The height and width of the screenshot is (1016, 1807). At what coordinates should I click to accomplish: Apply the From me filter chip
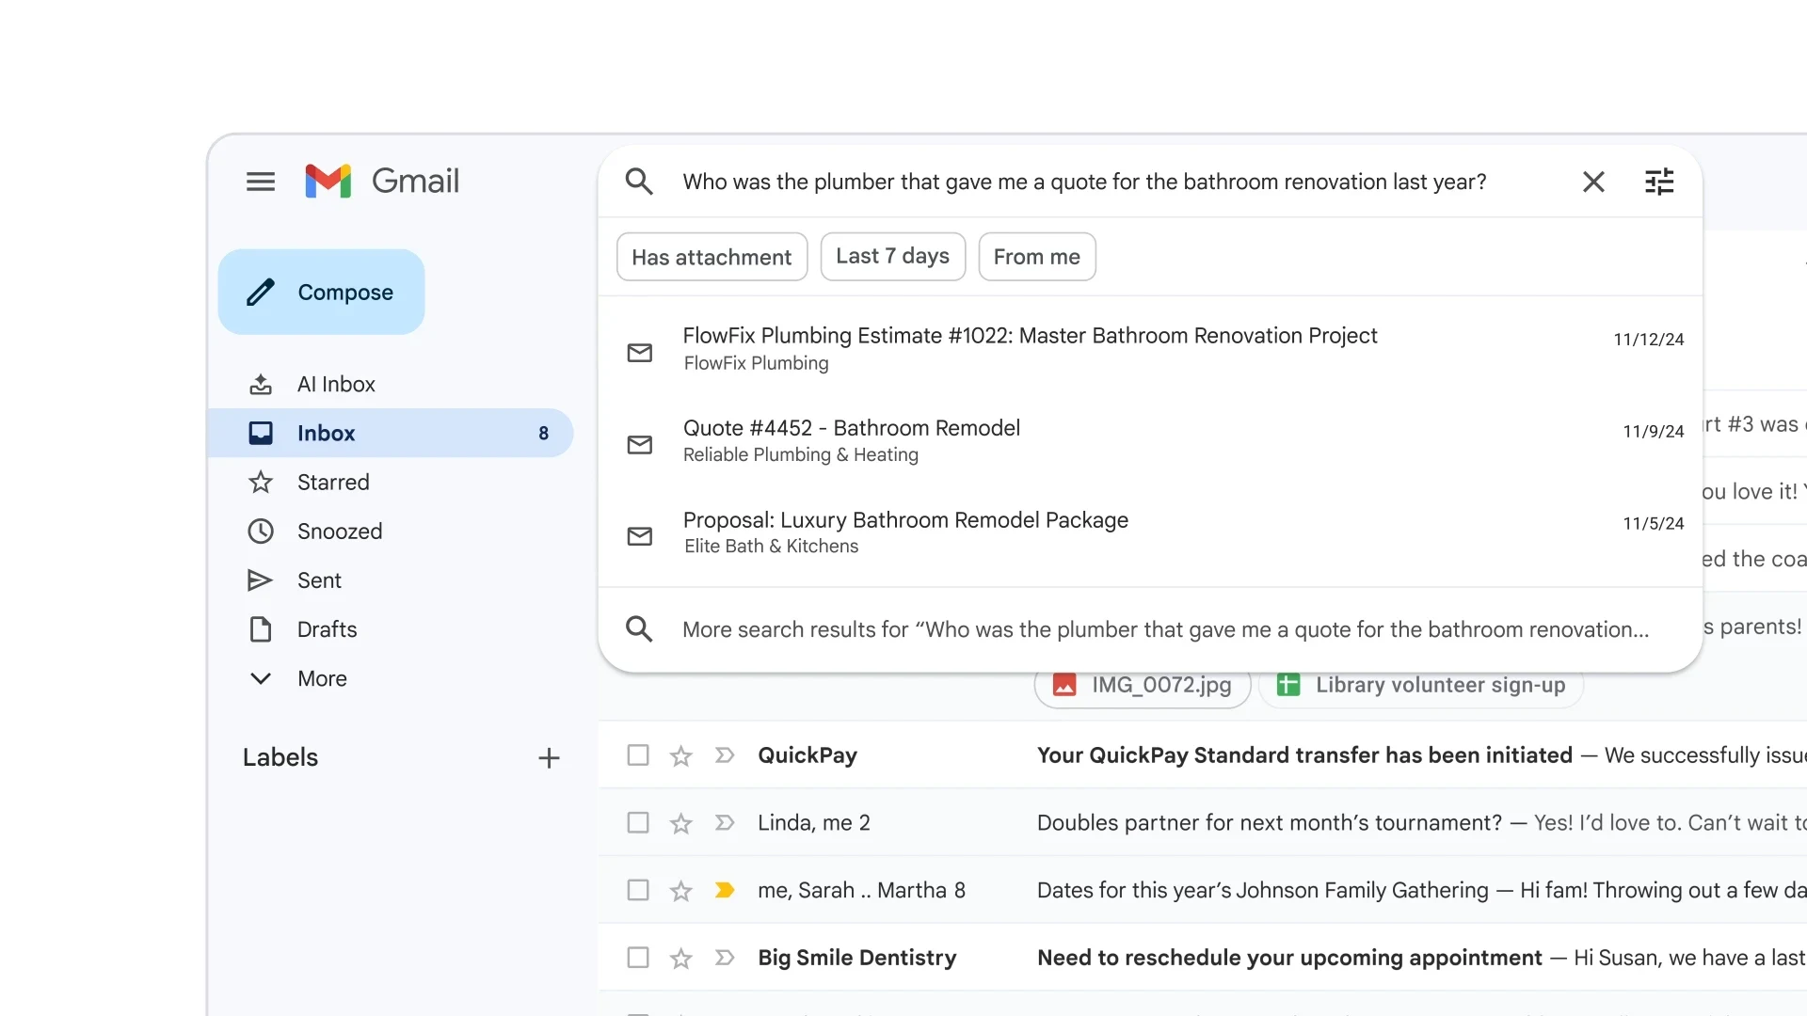[x=1036, y=257]
